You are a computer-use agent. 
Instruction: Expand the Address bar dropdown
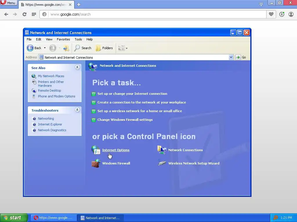click(231, 57)
